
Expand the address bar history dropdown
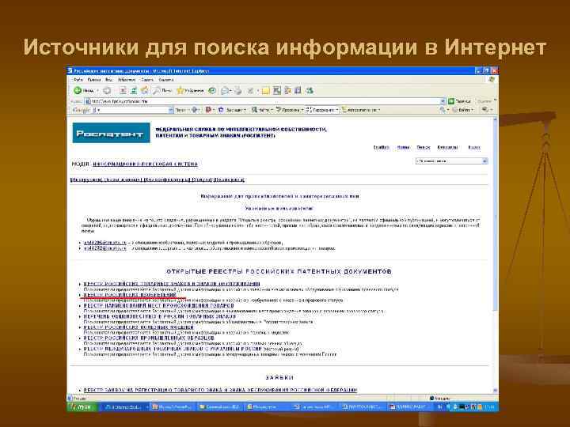(x=443, y=101)
